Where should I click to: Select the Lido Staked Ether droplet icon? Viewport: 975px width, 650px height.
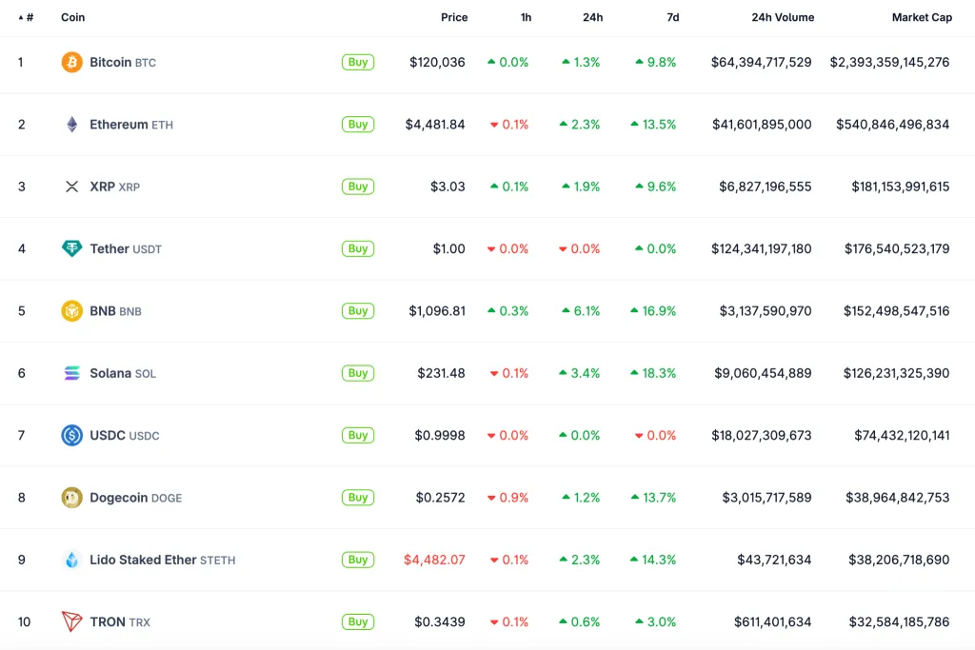coord(70,560)
